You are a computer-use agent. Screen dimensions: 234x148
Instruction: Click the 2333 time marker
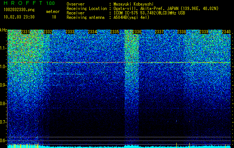(x=70, y=32)
